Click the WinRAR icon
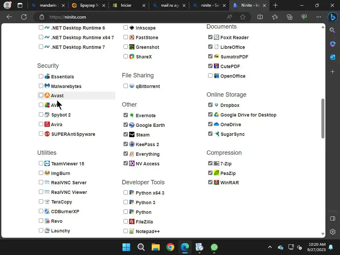 (216, 182)
